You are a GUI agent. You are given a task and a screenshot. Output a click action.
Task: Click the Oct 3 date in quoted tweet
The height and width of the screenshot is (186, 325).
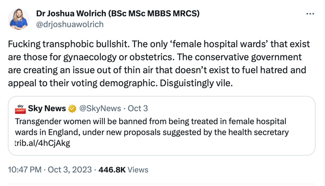[x=138, y=109]
